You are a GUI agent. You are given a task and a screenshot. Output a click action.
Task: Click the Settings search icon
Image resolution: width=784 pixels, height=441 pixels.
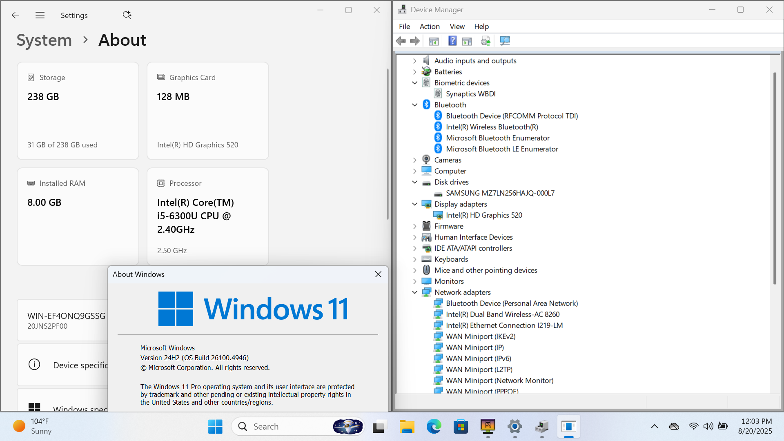point(127,15)
